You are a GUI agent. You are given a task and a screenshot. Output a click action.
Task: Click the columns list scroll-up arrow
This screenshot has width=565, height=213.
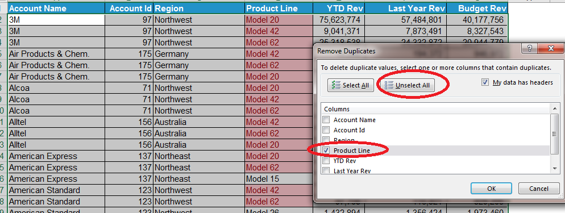point(554,108)
